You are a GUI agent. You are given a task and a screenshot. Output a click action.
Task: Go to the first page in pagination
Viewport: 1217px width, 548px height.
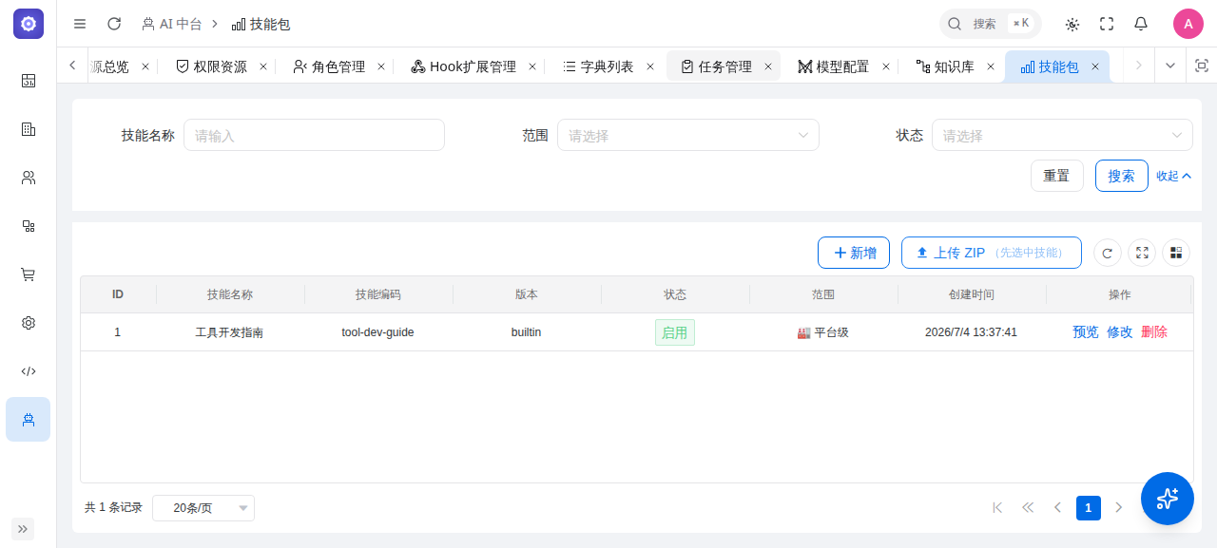point(997,508)
